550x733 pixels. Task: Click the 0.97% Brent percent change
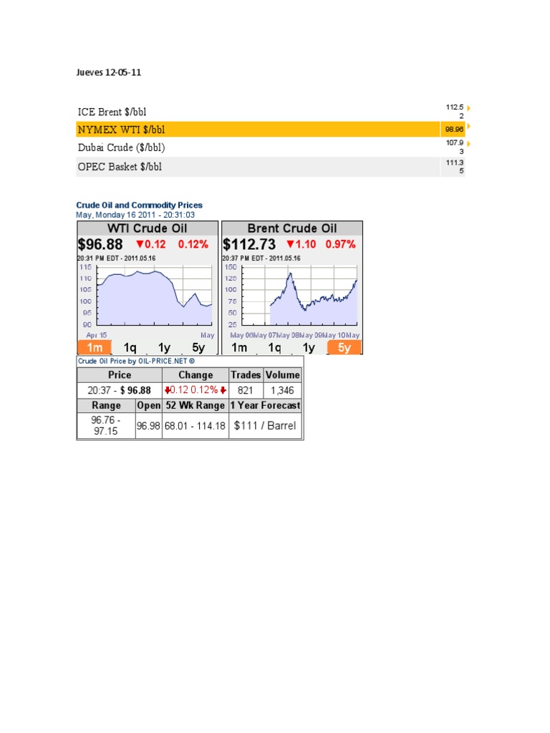(x=340, y=244)
